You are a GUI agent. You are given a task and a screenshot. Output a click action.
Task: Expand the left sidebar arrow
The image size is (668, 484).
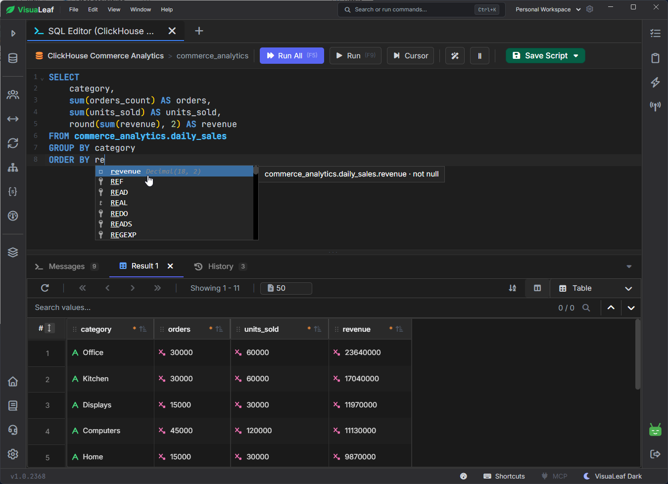(x=13, y=34)
